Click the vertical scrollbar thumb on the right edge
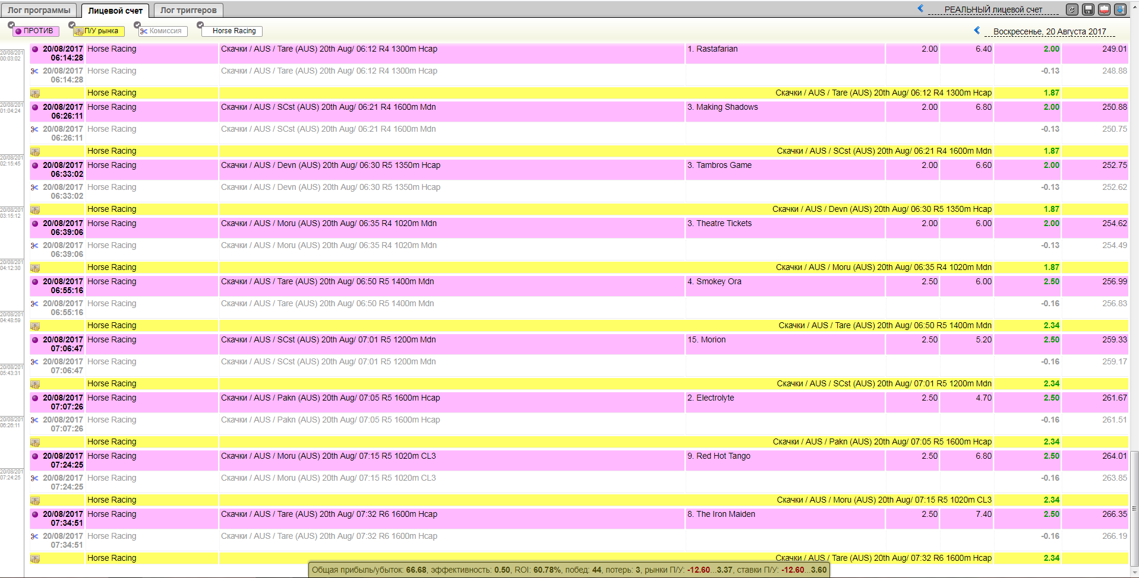 pyautogui.click(x=1134, y=508)
